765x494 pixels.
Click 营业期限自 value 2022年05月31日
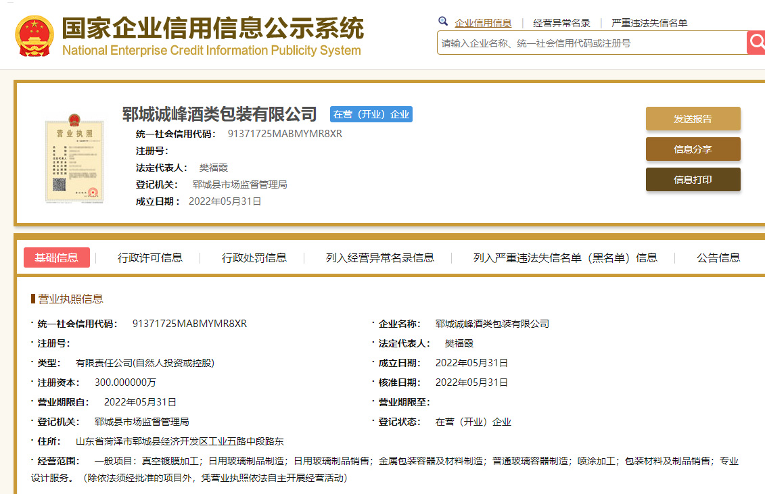click(x=140, y=402)
